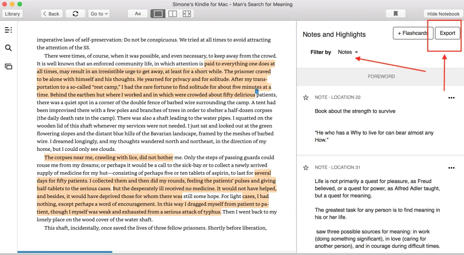Maximize the window with green button
The width and height of the screenshot is (464, 255).
[x=20, y=4]
